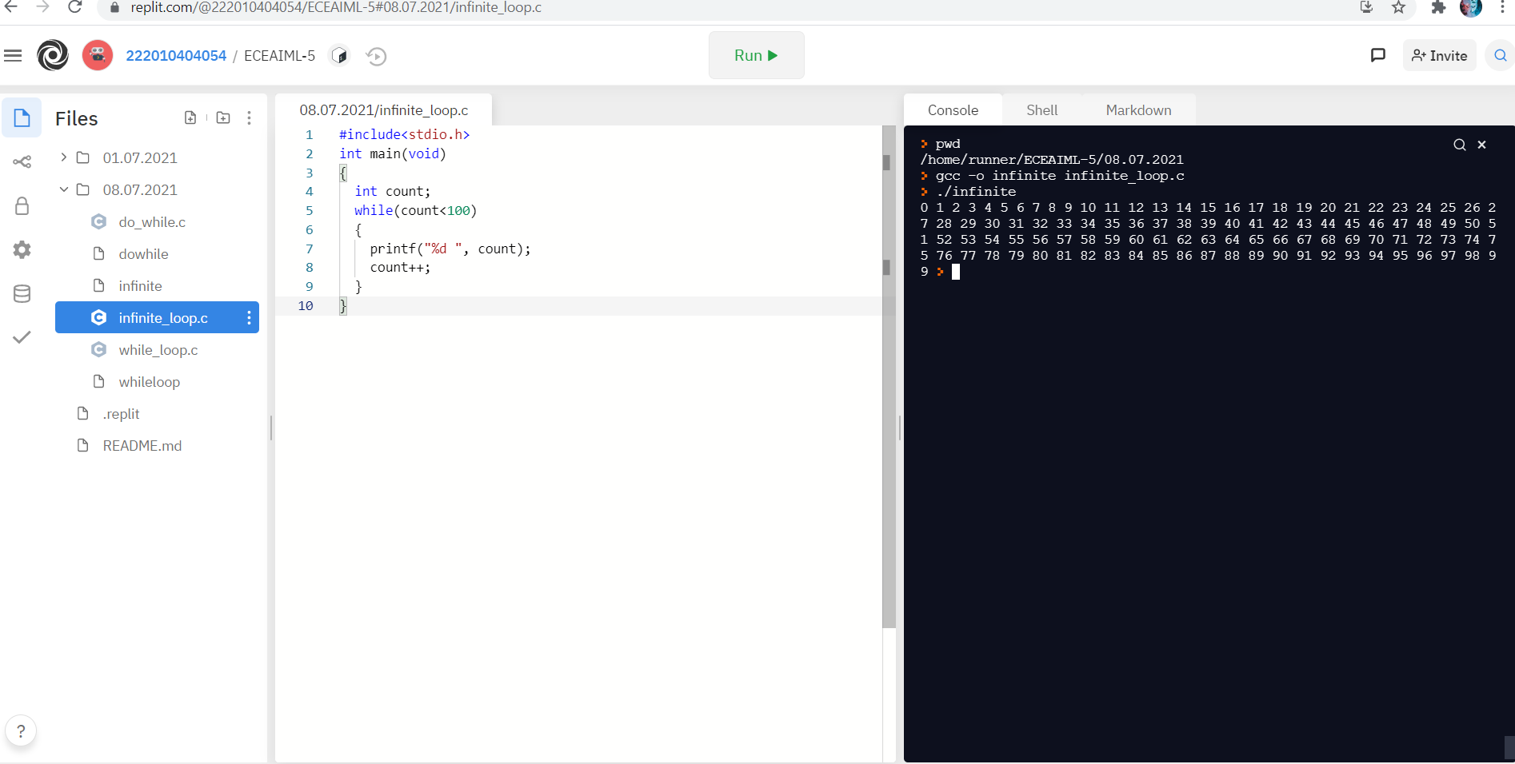Create a new file in Files panel
The width and height of the screenshot is (1515, 764).
point(190,117)
